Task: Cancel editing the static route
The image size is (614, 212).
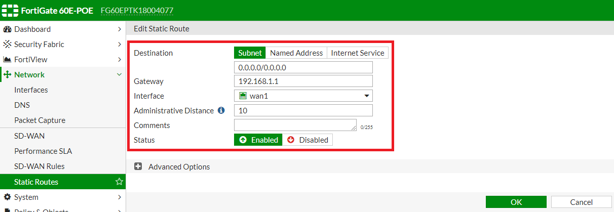Action: click(x=581, y=202)
